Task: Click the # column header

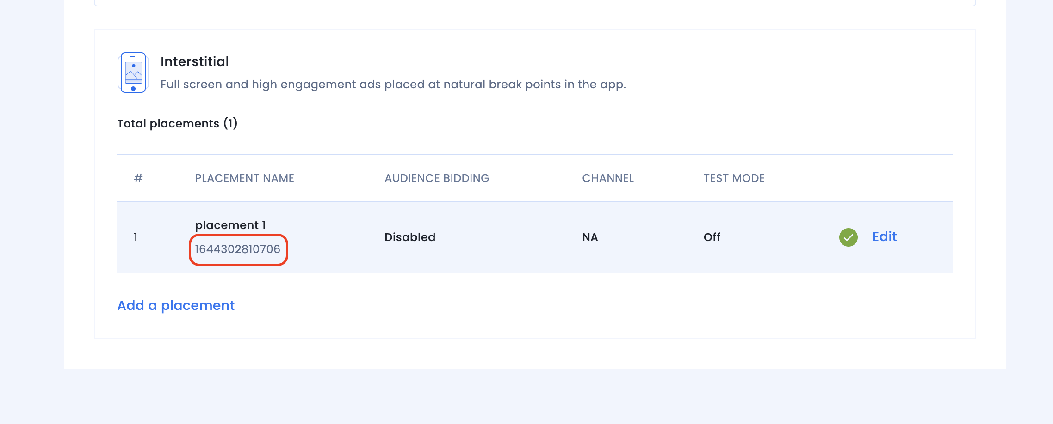Action: coord(138,178)
